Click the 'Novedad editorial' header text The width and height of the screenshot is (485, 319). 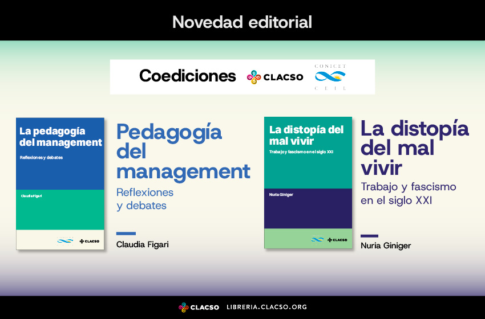[242, 22]
